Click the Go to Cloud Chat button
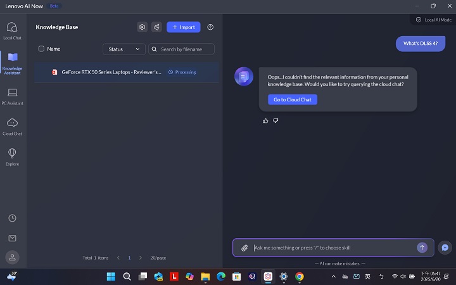This screenshot has width=456, height=285. click(x=293, y=99)
